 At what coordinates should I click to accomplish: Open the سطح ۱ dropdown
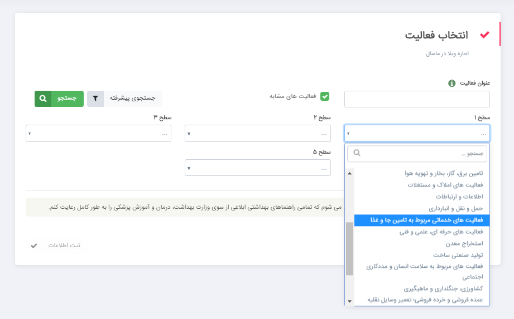tap(417, 134)
